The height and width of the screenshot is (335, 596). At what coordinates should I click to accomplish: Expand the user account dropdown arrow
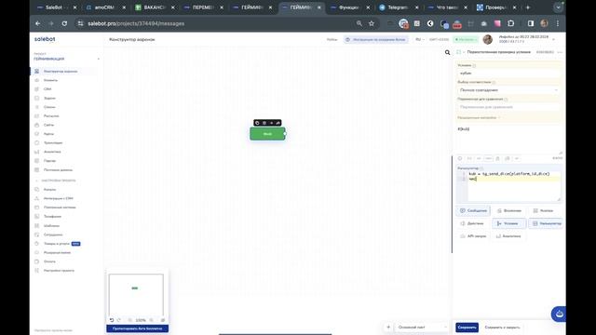click(x=553, y=39)
